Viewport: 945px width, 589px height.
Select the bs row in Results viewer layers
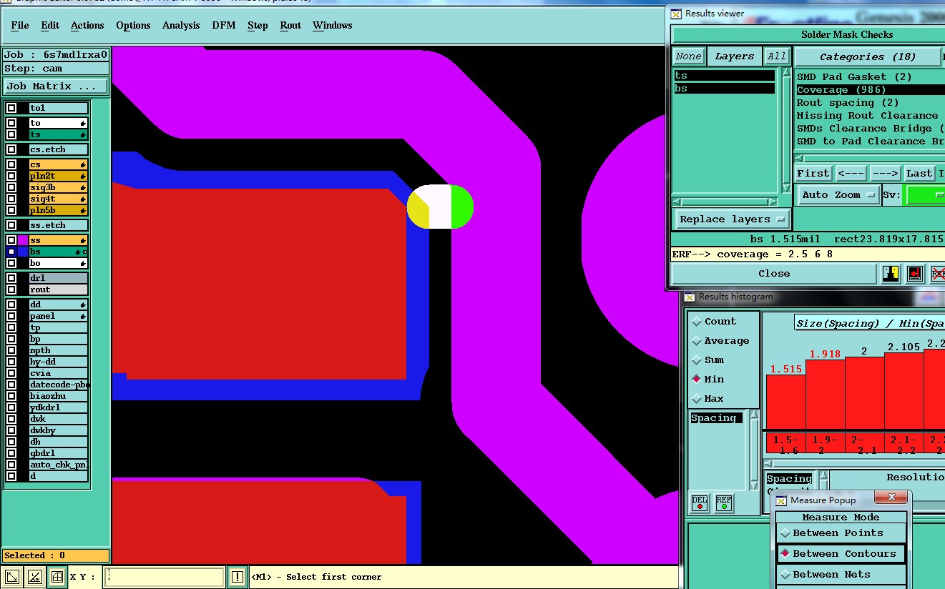[x=724, y=89]
